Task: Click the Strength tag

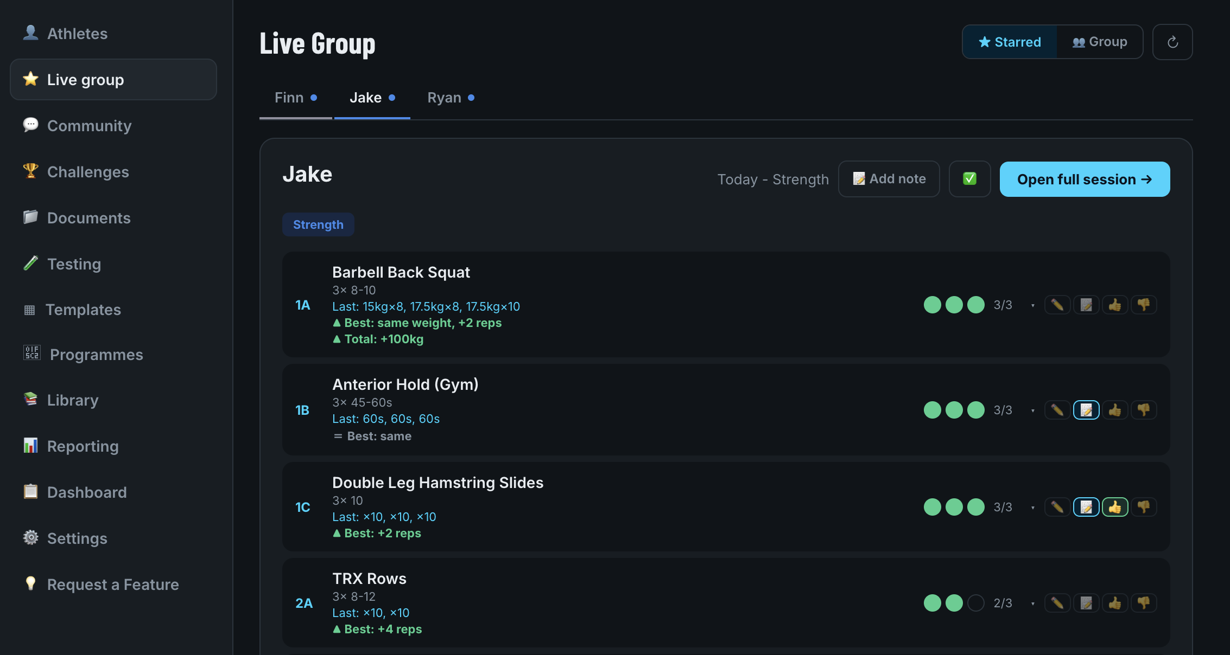Action: pyautogui.click(x=318, y=224)
